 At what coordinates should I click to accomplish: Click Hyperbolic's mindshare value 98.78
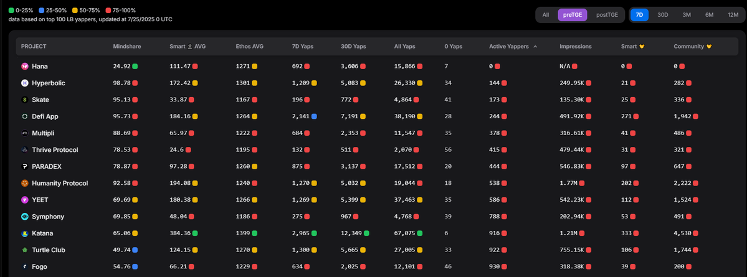121,83
